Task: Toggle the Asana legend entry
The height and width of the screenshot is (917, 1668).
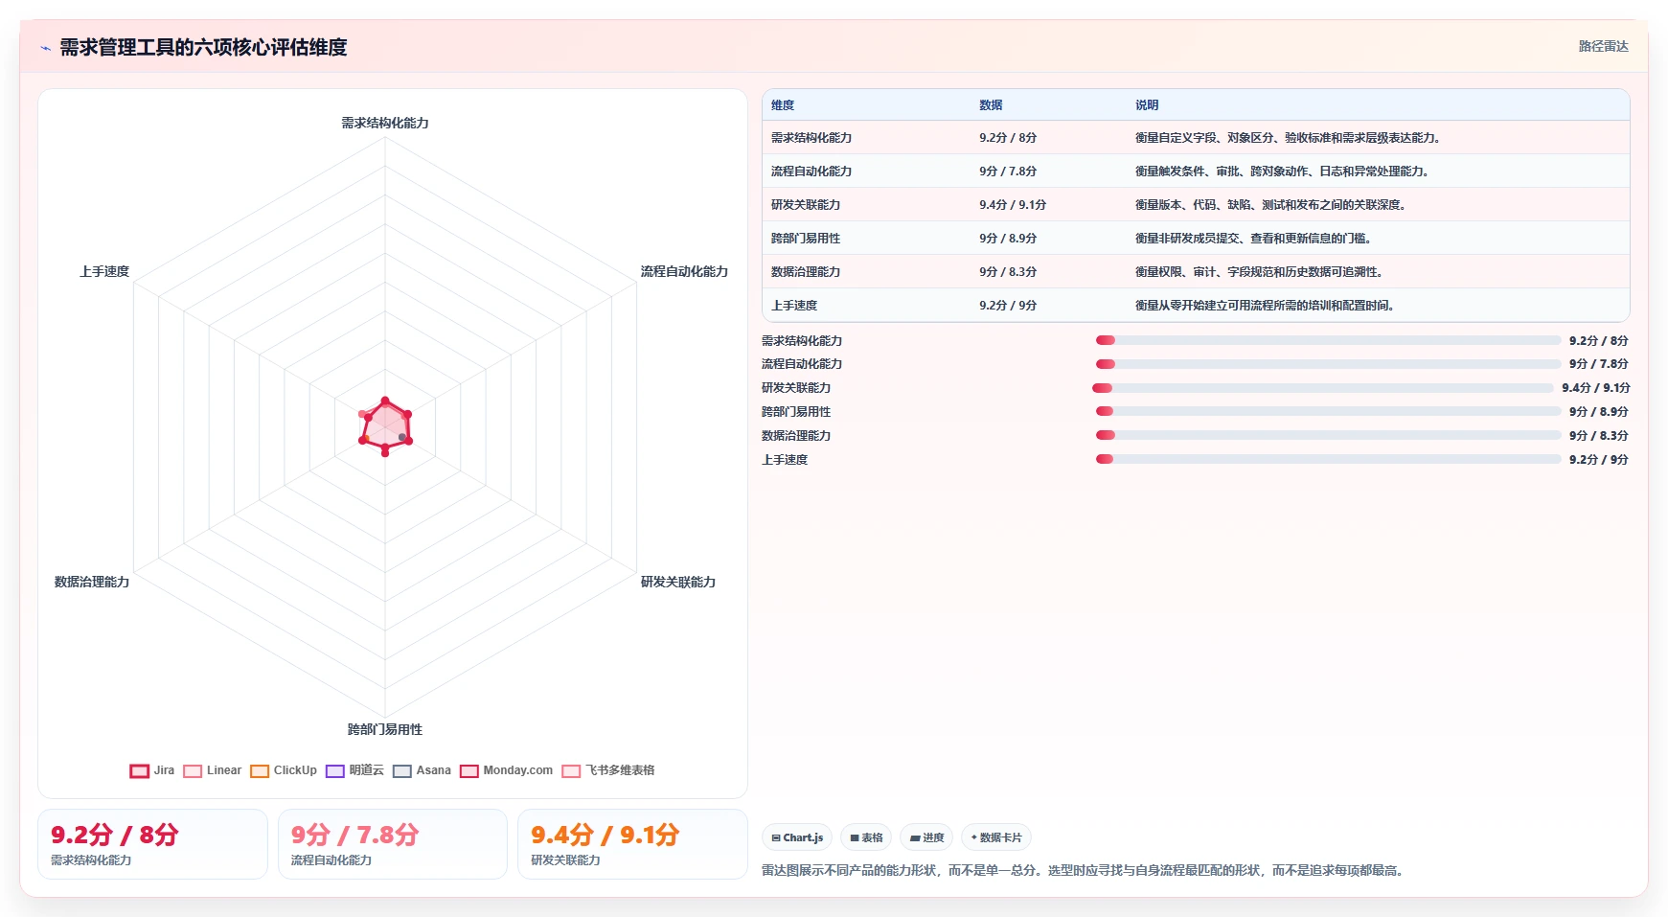Action: click(x=422, y=770)
